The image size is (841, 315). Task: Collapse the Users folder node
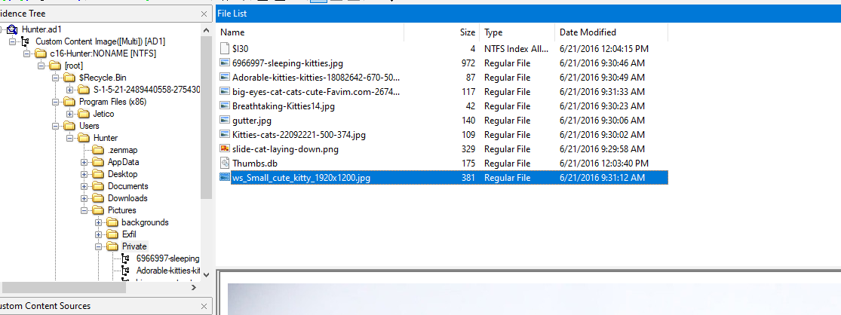(x=55, y=126)
